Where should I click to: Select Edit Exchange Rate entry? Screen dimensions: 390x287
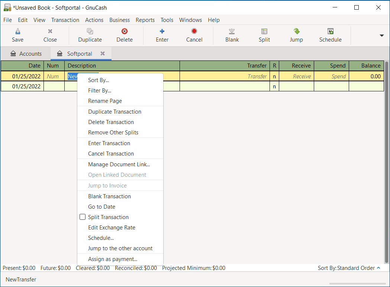tap(120, 227)
